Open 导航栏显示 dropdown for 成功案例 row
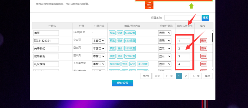This screenshot has height=108, width=248. click(x=165, y=56)
